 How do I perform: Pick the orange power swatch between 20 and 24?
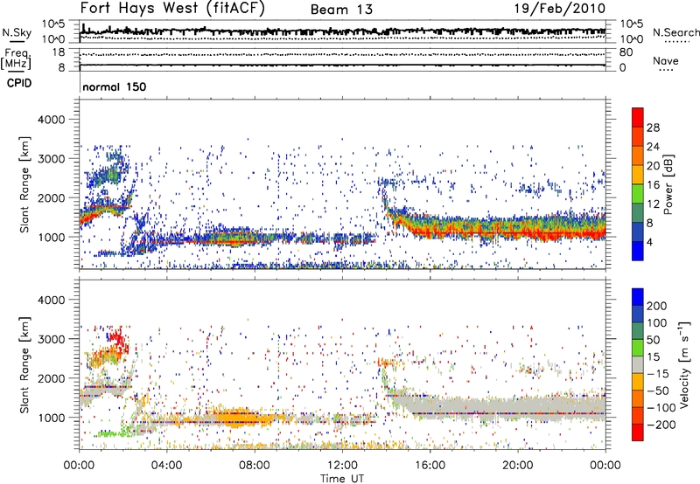pyautogui.click(x=638, y=156)
